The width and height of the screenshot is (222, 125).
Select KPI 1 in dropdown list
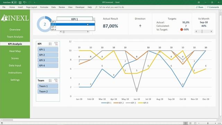(73, 22)
